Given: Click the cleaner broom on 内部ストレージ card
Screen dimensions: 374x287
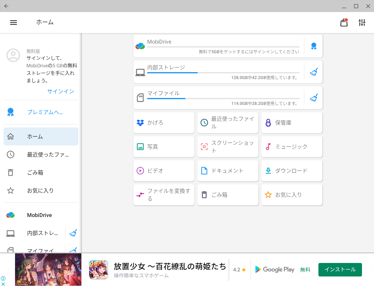Looking at the screenshot, I should click(314, 72).
